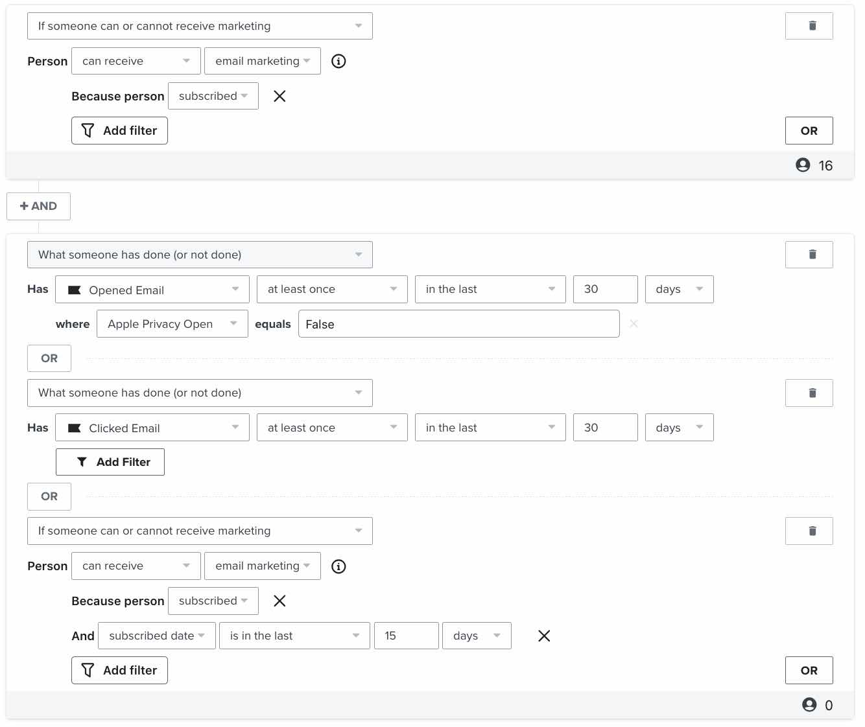Viewport: 865px width, 727px height.
Task: Show info for bottom email marketing condition
Action: point(338,566)
